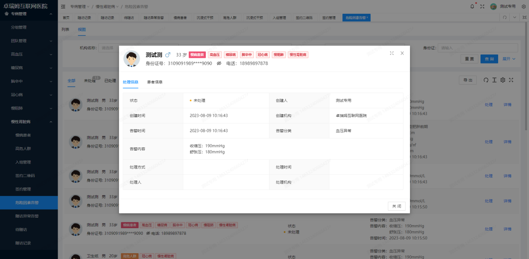Refresh the alert list with the reload icon
Screen dimensions: 529x259
tap(486, 80)
